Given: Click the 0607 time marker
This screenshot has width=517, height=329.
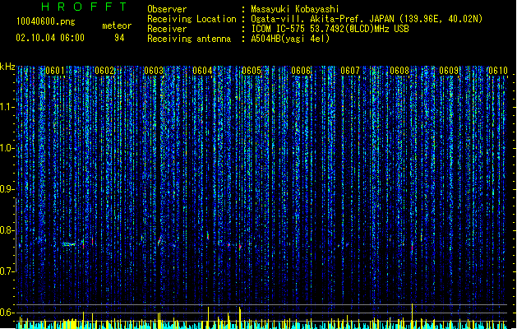Looking at the screenshot, I should pyautogui.click(x=350, y=71).
